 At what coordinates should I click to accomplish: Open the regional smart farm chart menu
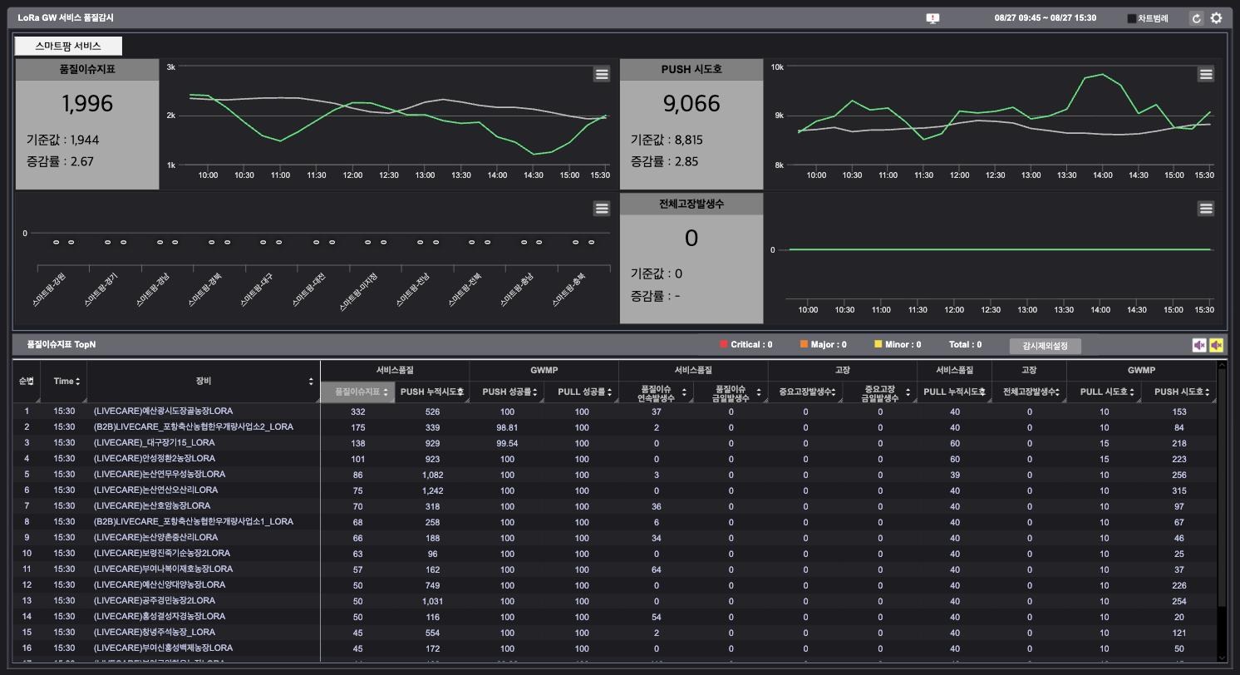coord(602,209)
